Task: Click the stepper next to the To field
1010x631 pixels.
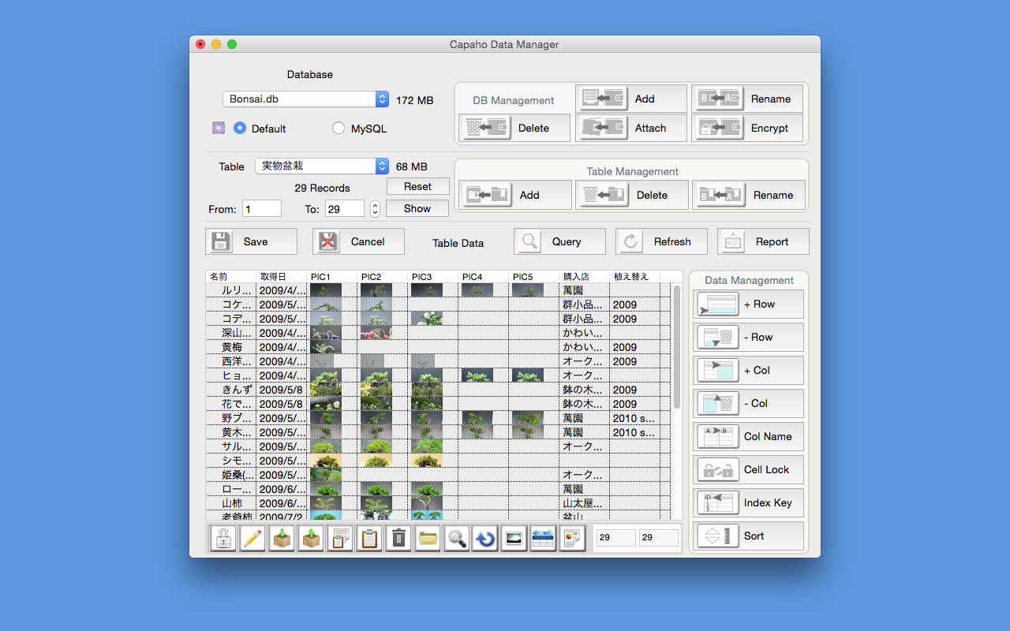Action: click(x=375, y=209)
